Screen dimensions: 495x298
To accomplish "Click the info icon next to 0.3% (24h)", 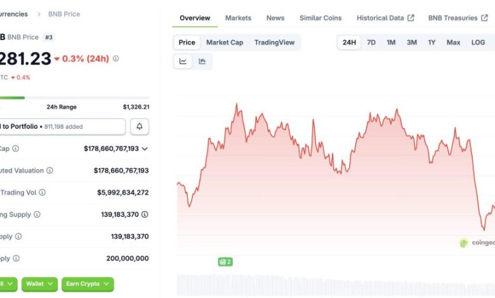I will pyautogui.click(x=115, y=59).
